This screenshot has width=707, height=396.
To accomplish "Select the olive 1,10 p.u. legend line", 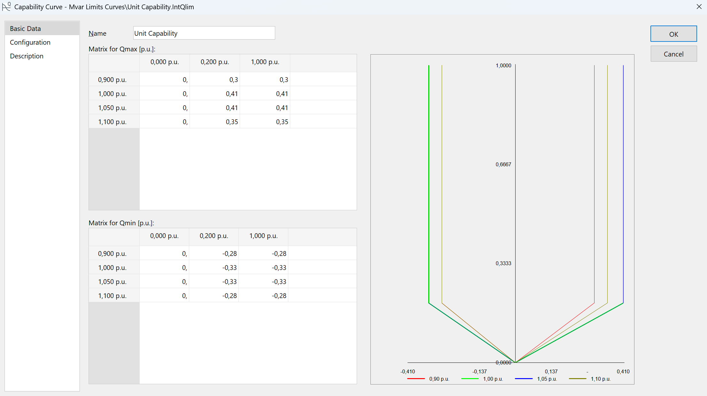I will pyautogui.click(x=578, y=379).
